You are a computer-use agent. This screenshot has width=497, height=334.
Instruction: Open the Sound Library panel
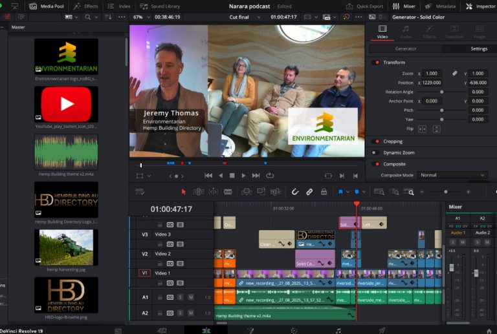coord(160,6)
